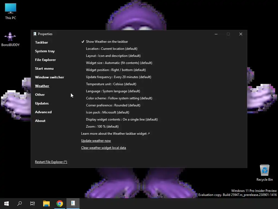Toggle Show Weather on the taskbar
The height and width of the screenshot is (209, 278).
click(105, 42)
